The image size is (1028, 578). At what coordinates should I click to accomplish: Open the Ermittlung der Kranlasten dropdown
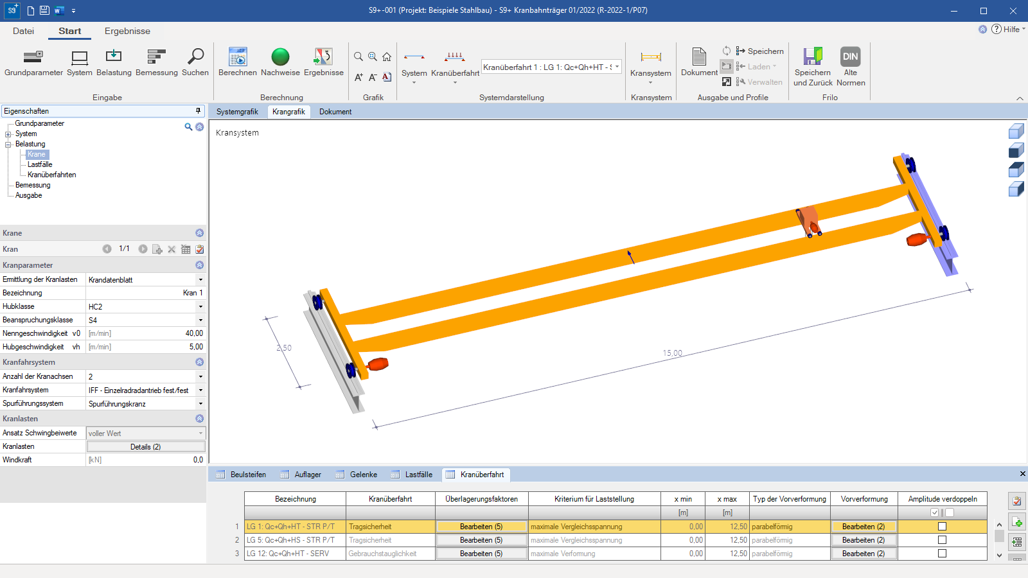tap(200, 280)
